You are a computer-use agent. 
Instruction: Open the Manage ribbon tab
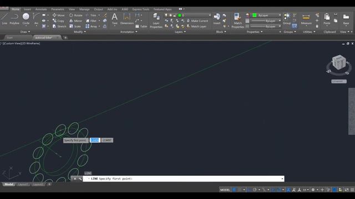tap(84, 9)
